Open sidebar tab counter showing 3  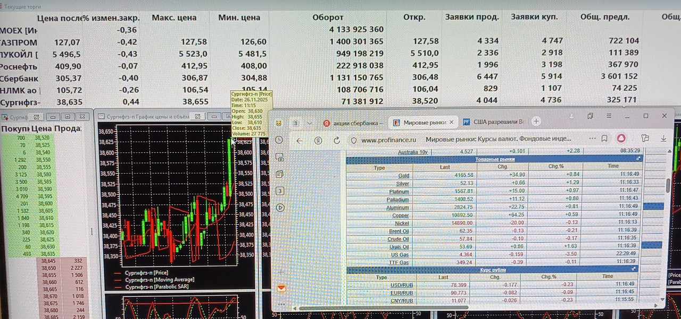280,191
